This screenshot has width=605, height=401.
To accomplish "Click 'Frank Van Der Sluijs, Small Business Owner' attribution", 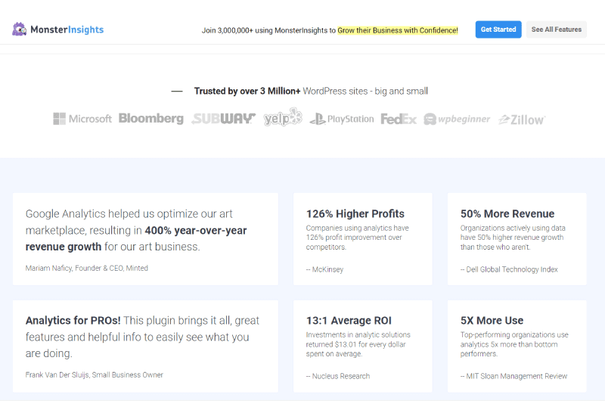I will tap(94, 375).
